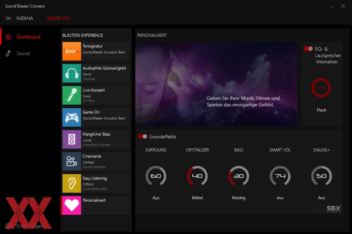Toggle the Soundeffekte switch
The height and width of the screenshot is (234, 352).
point(143,136)
